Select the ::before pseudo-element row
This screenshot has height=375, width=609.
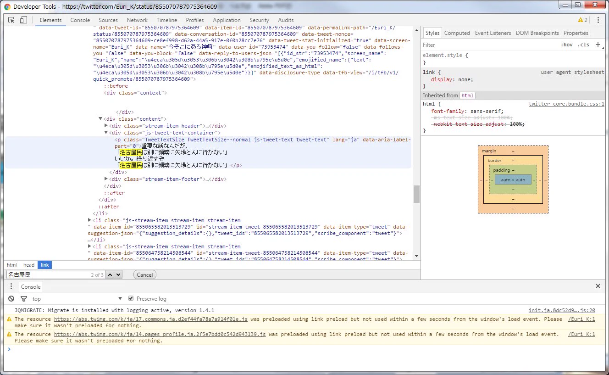[x=116, y=86]
